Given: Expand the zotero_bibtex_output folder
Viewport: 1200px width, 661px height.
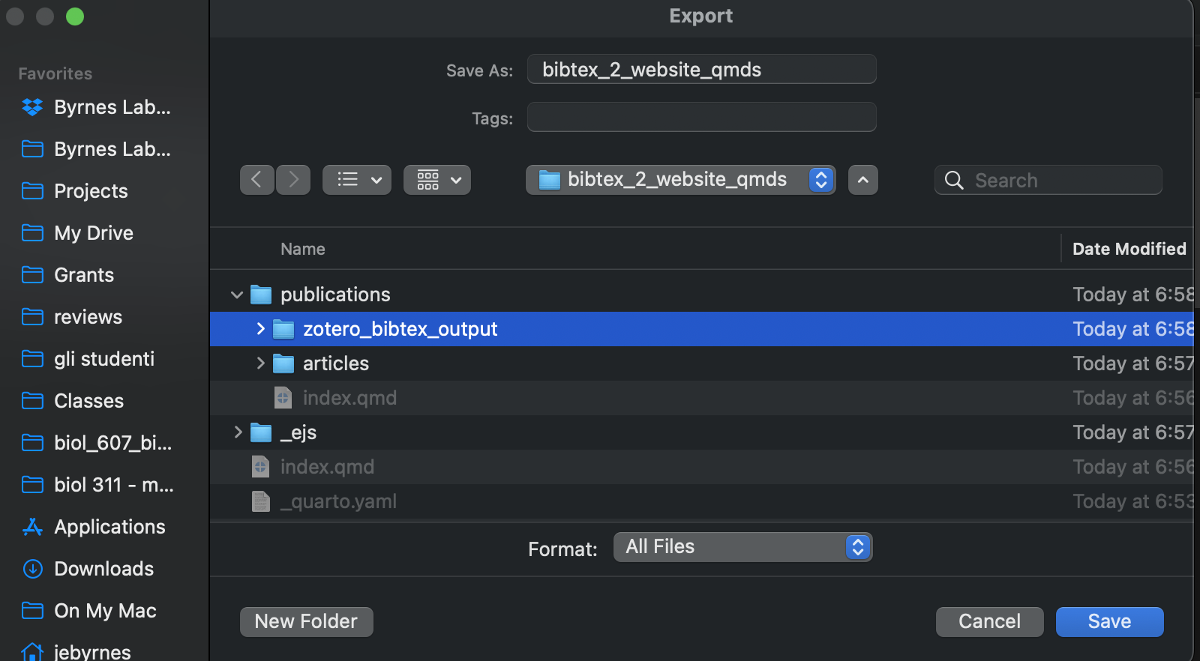Looking at the screenshot, I should coord(260,329).
